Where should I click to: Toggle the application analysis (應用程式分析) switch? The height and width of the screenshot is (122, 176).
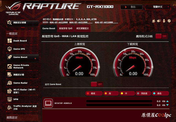click(161, 36)
